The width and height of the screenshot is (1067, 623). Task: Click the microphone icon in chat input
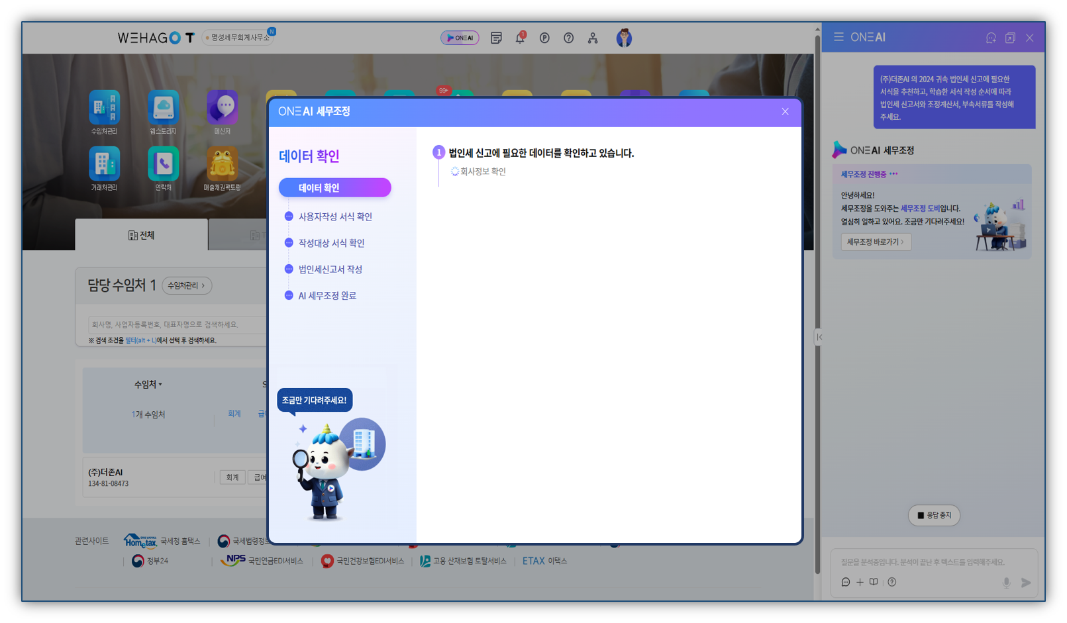click(x=1006, y=583)
